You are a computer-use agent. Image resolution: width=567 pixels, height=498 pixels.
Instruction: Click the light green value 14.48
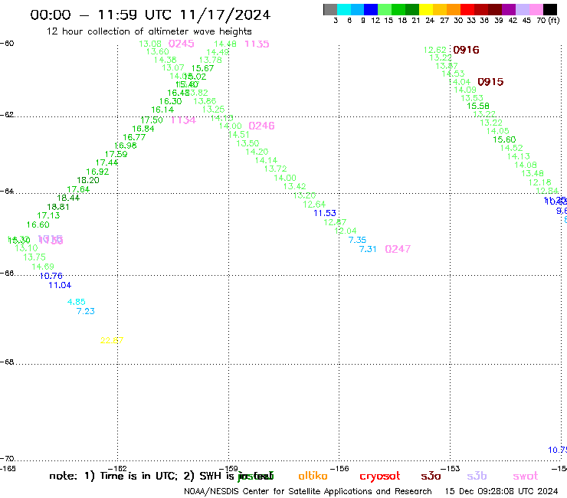coord(225,44)
